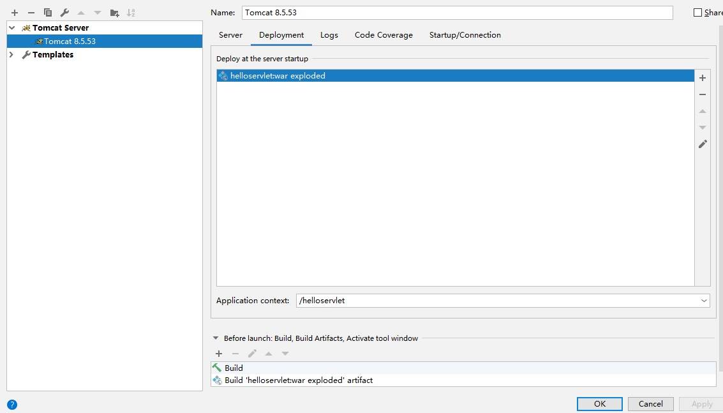Switch to the Server tab

point(230,35)
